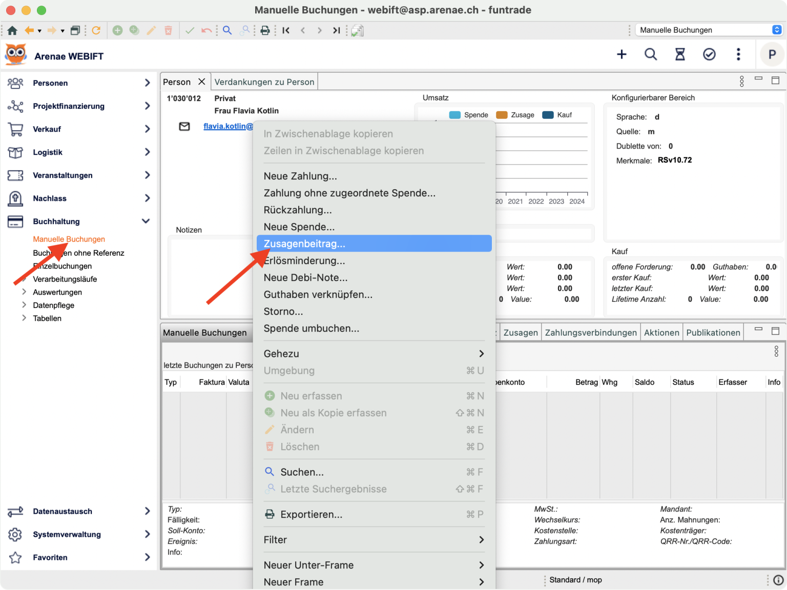Screen dimensions: 787x590
Task: Jump to first record with toolbar arrow
Action: (286, 30)
